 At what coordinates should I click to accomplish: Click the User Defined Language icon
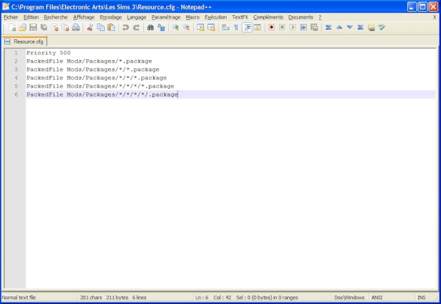(257, 28)
